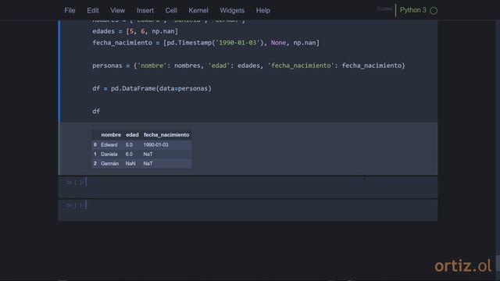Click the NaT cell in Germán's row
The width and height of the screenshot is (500, 281).
pyautogui.click(x=148, y=163)
